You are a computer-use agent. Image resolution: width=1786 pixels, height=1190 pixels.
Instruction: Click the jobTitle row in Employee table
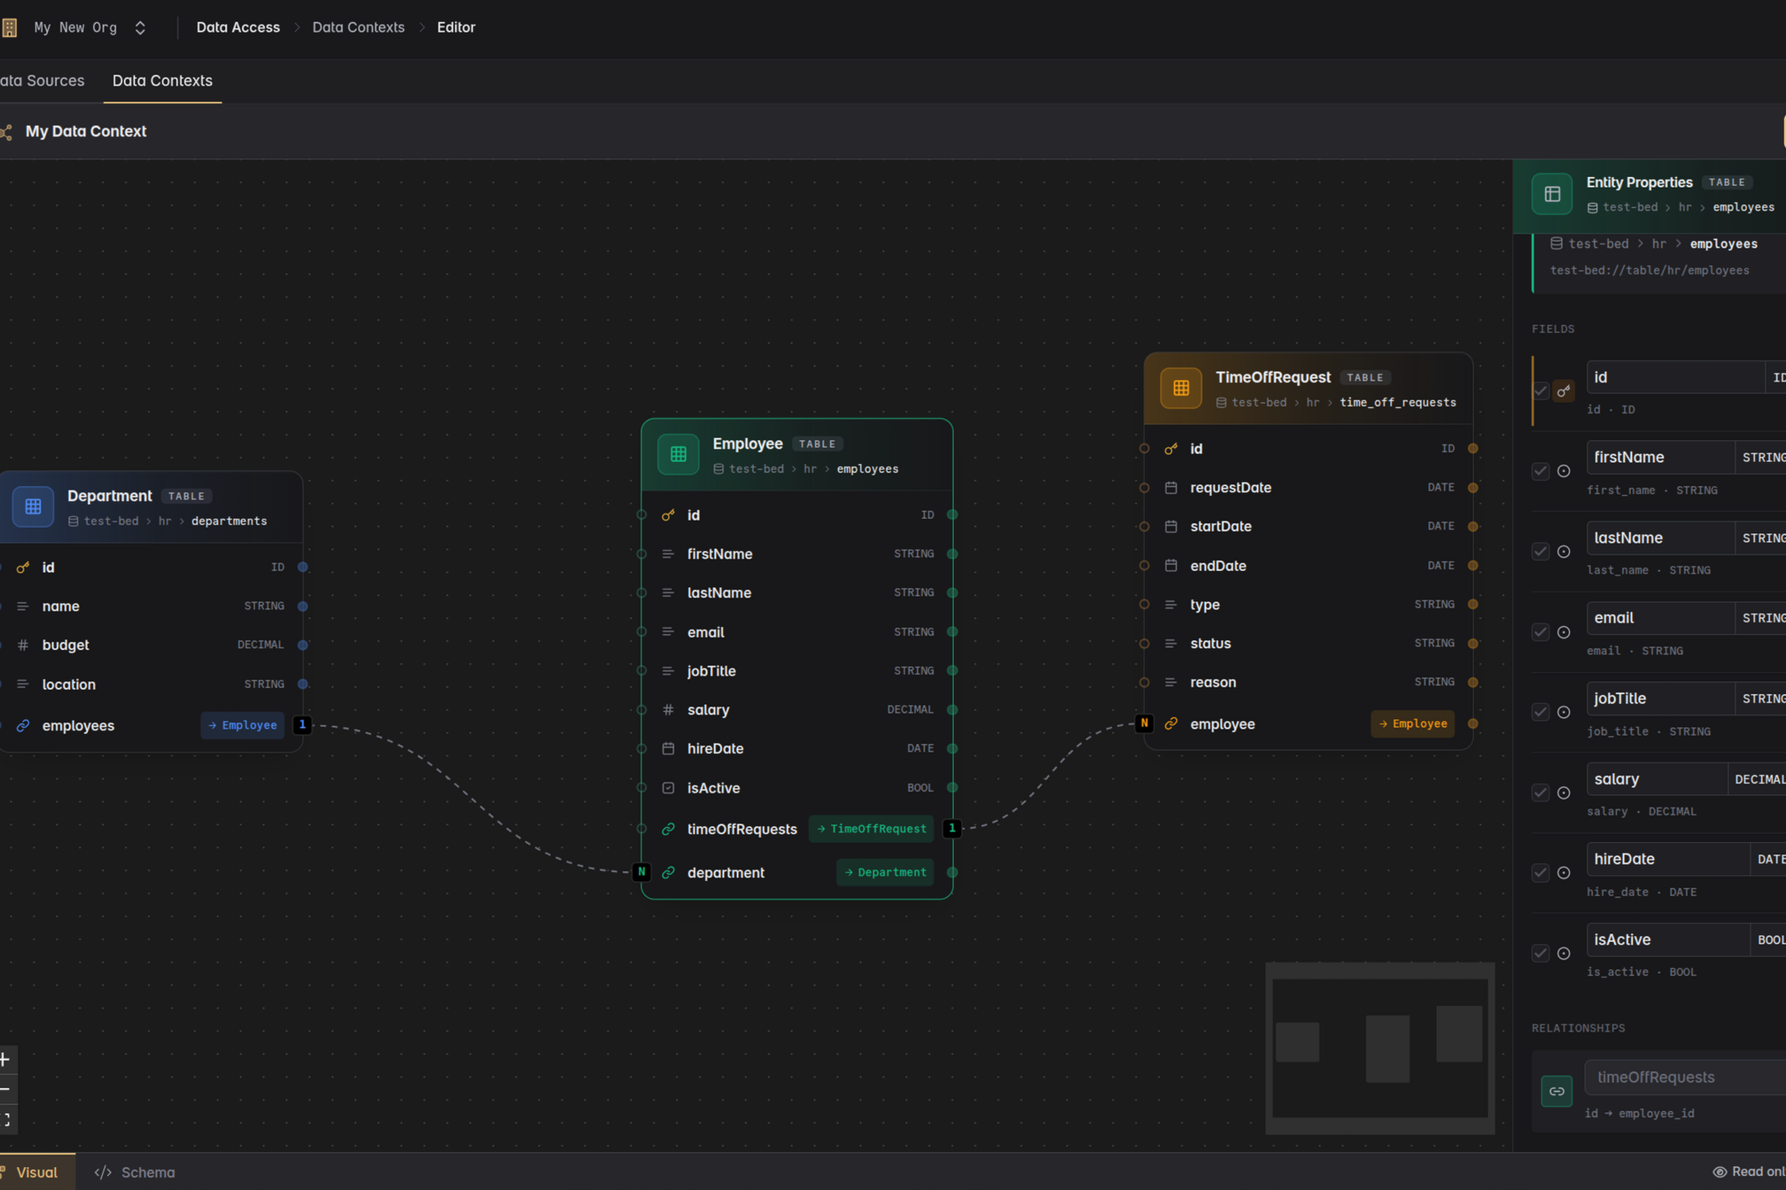(796, 671)
